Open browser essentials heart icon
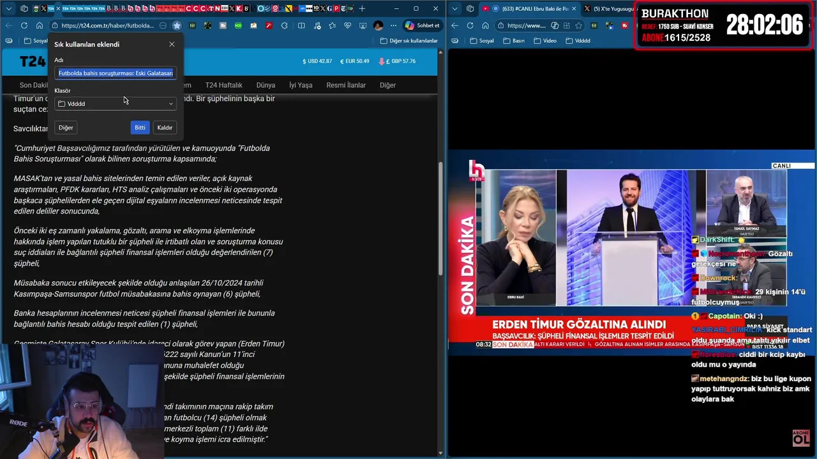 tap(347, 25)
